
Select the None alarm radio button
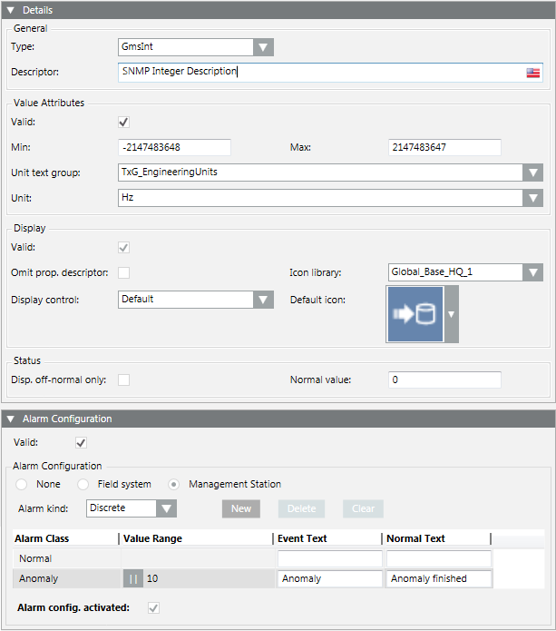22,484
